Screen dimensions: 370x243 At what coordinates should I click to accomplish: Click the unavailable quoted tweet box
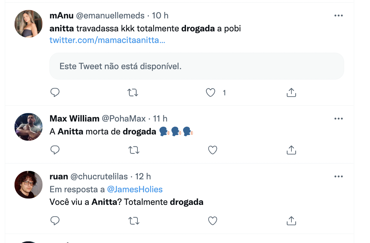tap(196, 66)
